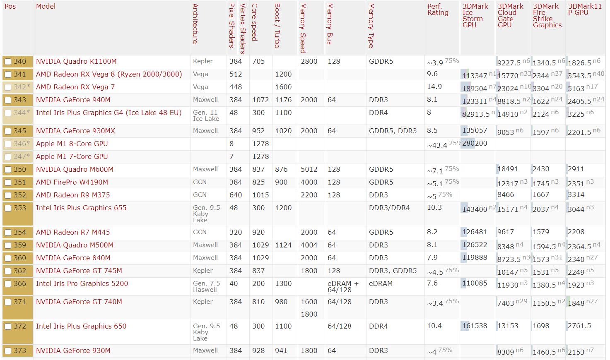Follow the Apple M1 7-Core GPU link

[x=72, y=156]
